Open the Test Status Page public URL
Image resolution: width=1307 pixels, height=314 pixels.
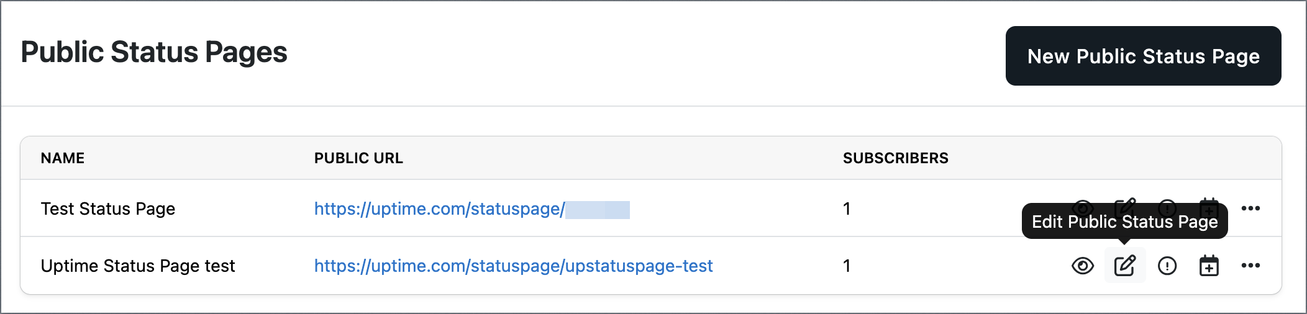coord(471,209)
